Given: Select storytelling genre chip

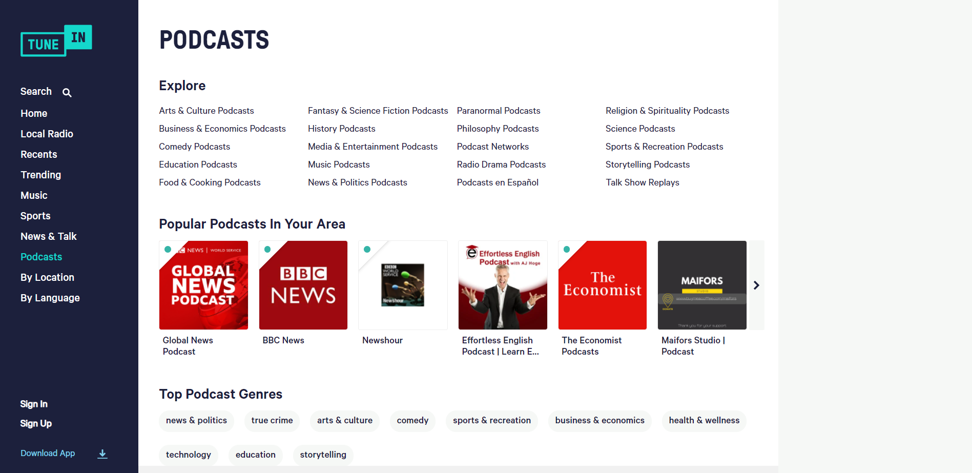Looking at the screenshot, I should click(x=323, y=455).
